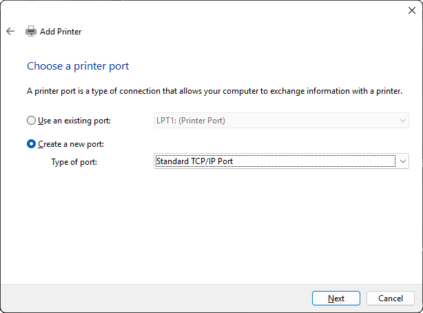Select the 'Use an existing port' radio button
Viewport: 423px width, 313px height.
click(31, 121)
